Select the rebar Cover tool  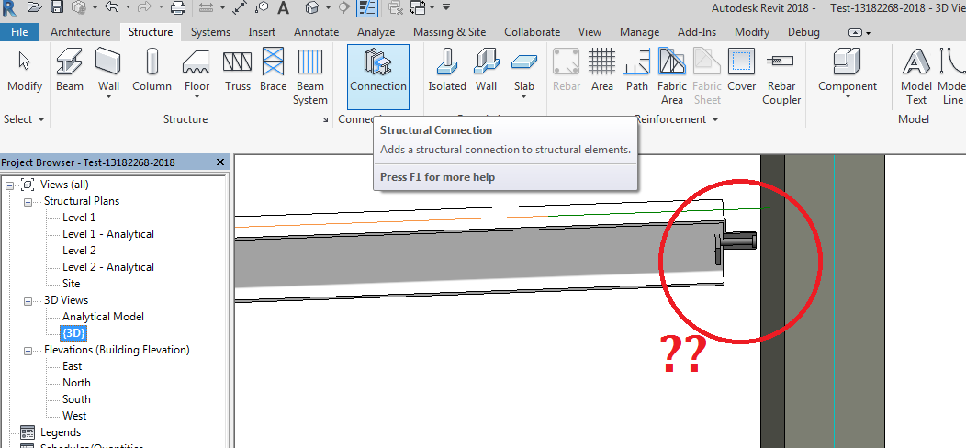click(x=741, y=71)
